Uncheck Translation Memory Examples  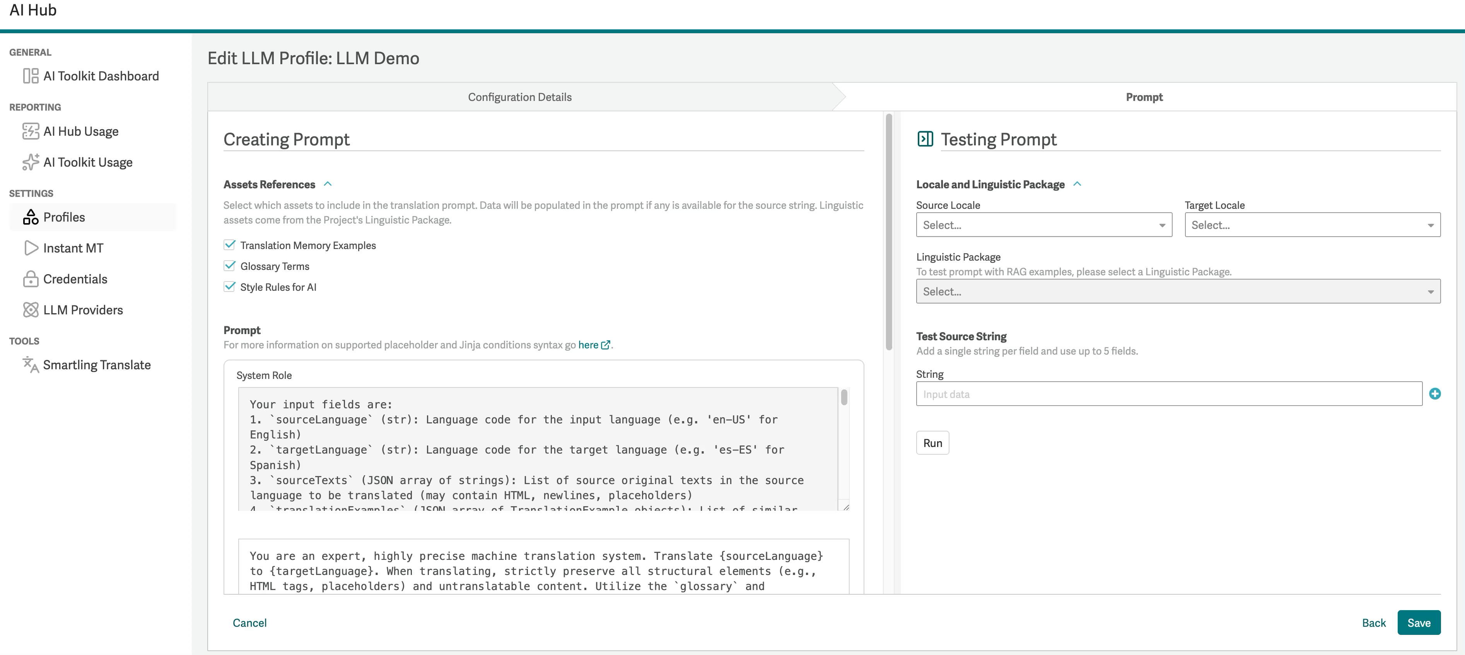tap(230, 244)
